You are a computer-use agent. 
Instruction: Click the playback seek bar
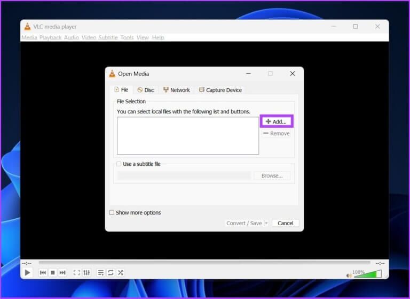pyautogui.click(x=204, y=262)
